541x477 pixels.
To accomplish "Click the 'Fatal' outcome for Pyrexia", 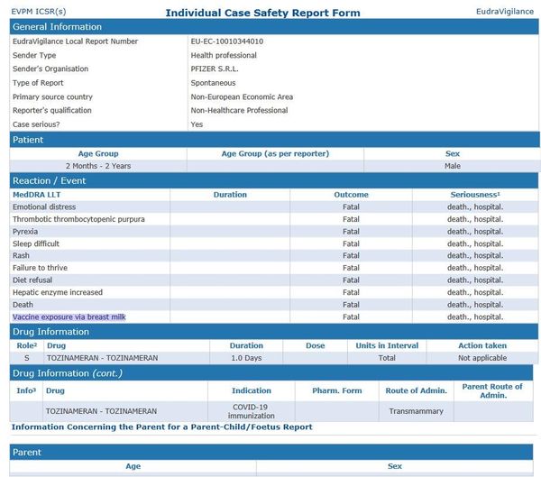I will 351,232.
